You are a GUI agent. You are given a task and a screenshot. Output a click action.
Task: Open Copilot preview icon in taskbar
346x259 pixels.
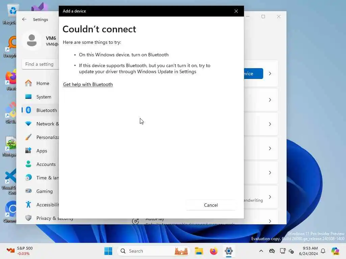pos(335,251)
